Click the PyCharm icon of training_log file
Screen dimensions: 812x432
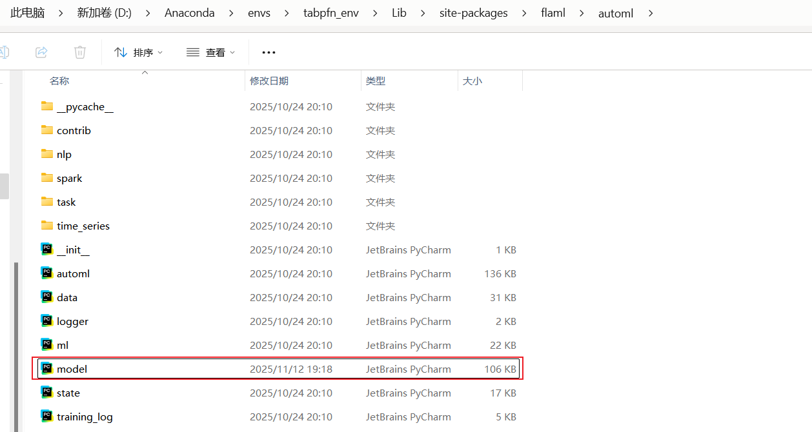(x=46, y=417)
